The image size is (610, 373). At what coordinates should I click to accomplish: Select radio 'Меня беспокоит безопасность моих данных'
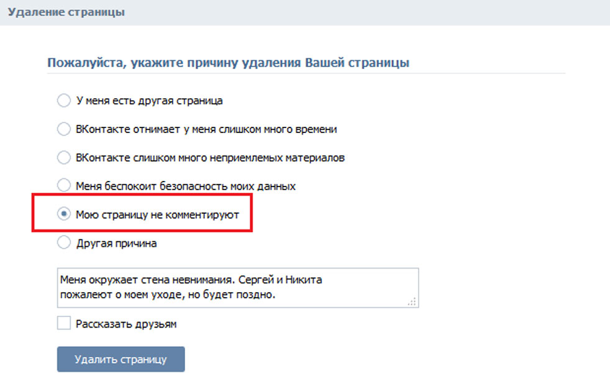pos(64,185)
